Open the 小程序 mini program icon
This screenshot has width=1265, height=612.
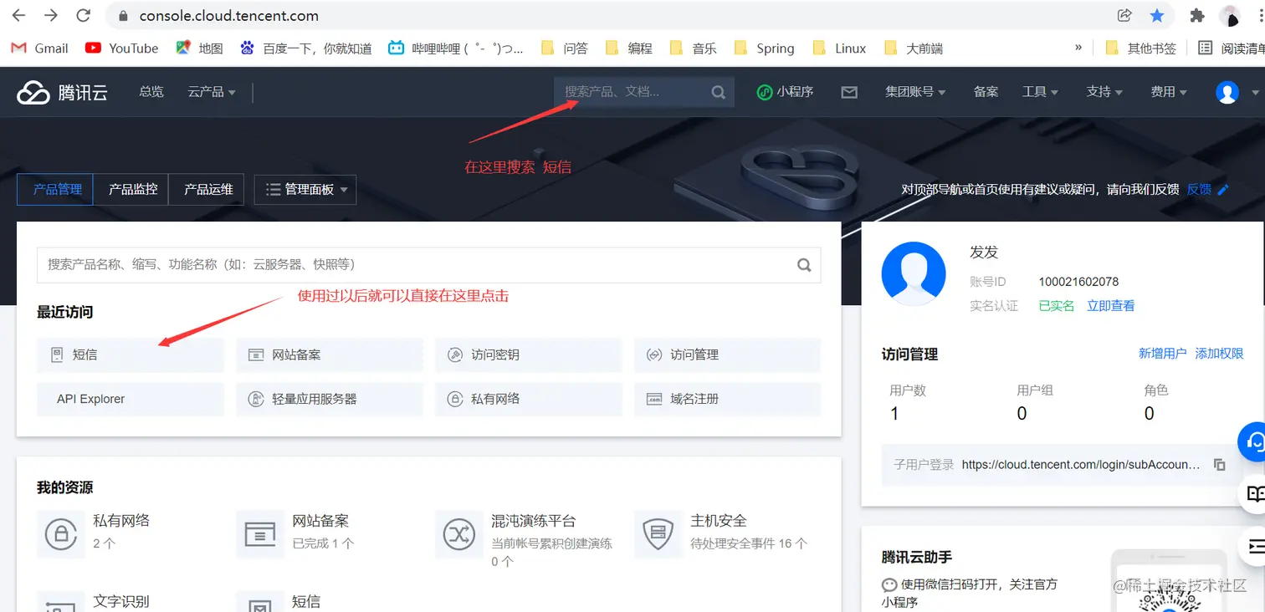[x=785, y=92]
